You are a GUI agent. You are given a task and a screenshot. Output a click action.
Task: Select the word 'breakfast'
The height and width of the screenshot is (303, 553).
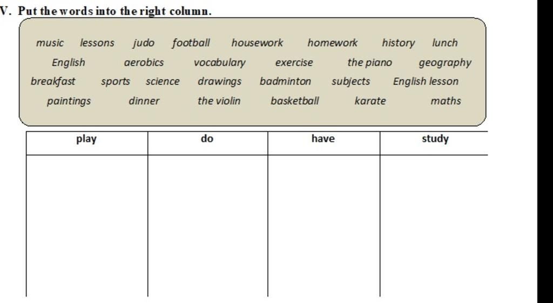coord(53,82)
